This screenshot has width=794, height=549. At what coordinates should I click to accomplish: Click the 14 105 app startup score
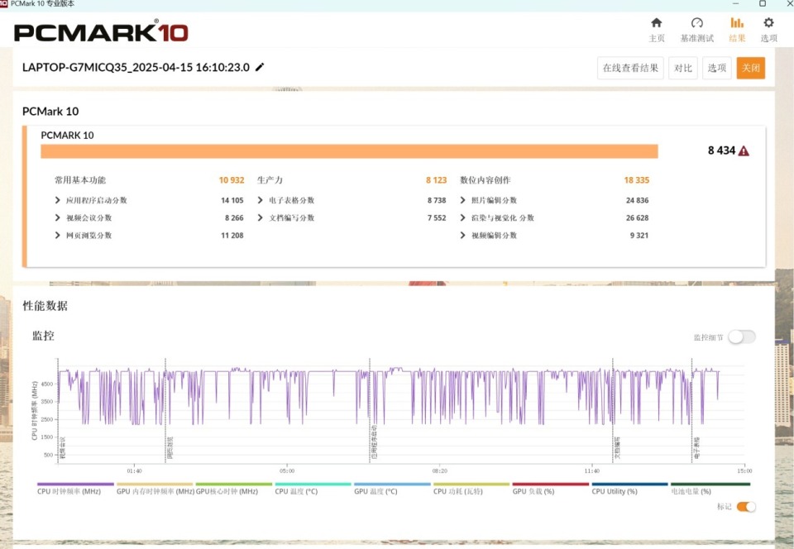[232, 200]
